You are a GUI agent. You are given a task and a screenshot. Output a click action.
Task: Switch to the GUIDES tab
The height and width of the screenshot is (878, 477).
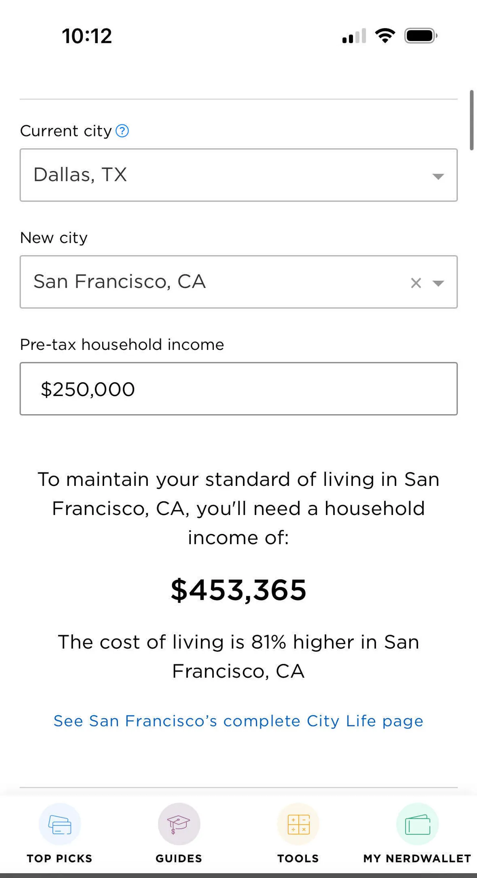[x=179, y=859]
